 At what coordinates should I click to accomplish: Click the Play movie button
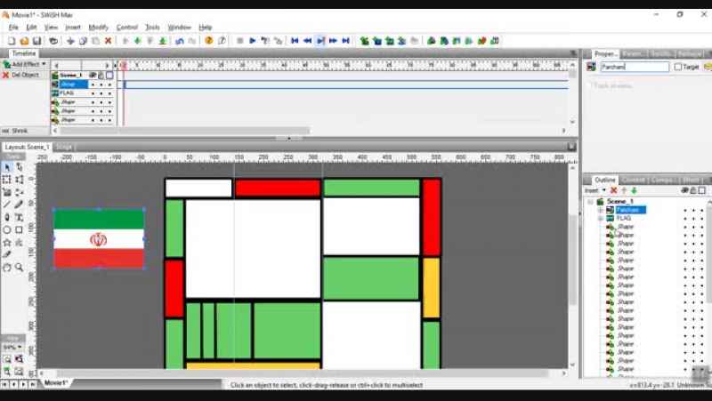click(x=253, y=41)
